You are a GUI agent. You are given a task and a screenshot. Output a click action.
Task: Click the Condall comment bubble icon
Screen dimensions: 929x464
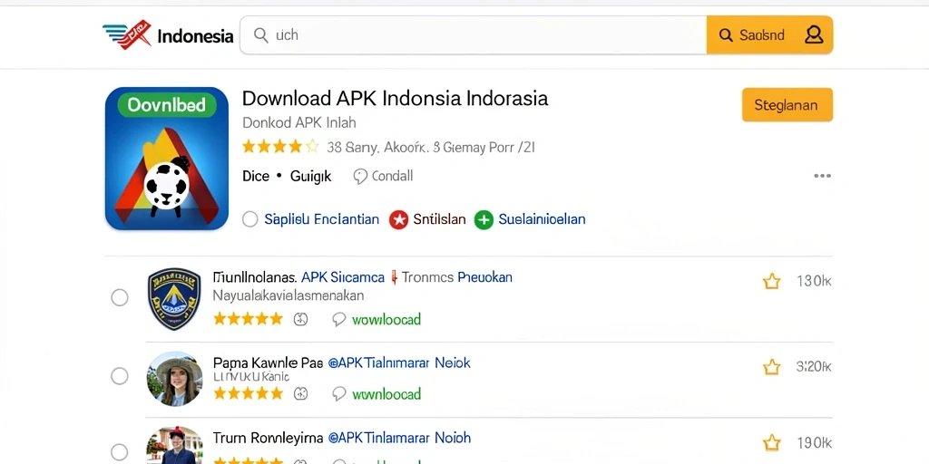pyautogui.click(x=360, y=177)
